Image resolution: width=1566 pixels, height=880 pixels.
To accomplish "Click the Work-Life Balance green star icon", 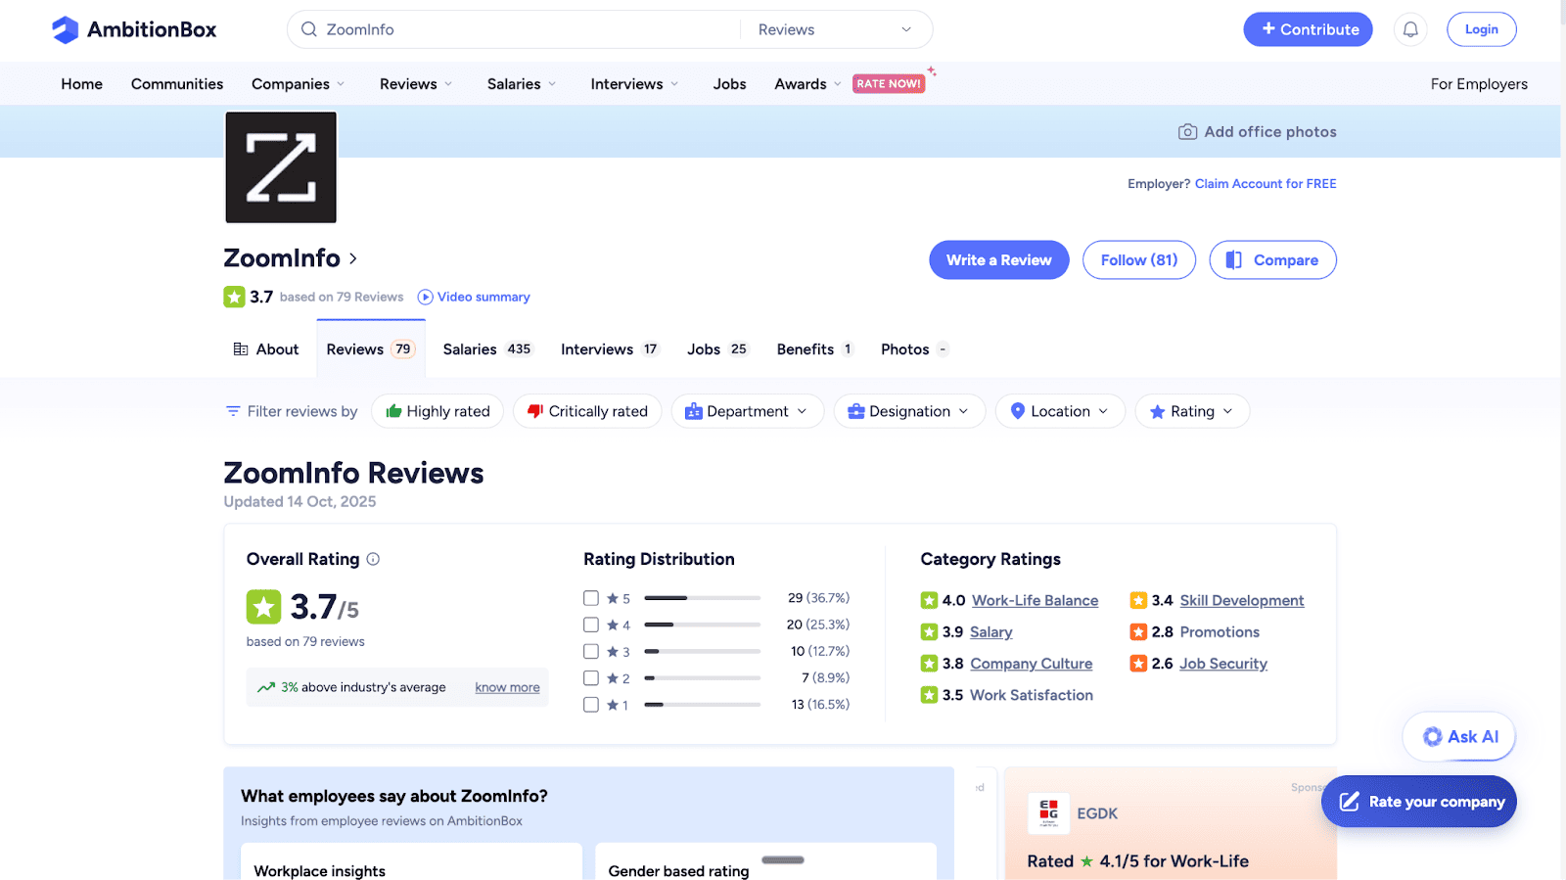I will pos(929,600).
